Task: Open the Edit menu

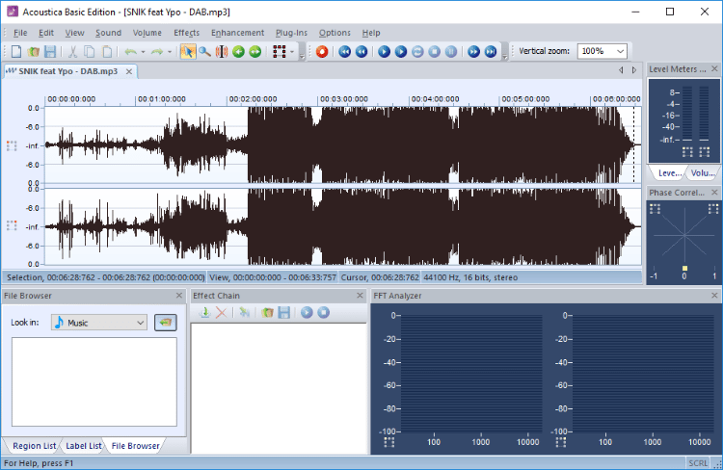Action: point(46,33)
